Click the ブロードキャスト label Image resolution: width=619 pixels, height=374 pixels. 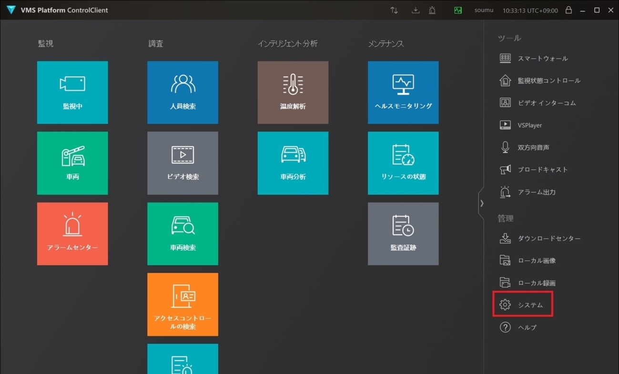pos(543,170)
